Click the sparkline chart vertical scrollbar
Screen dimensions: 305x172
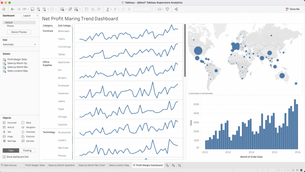coord(185,52)
